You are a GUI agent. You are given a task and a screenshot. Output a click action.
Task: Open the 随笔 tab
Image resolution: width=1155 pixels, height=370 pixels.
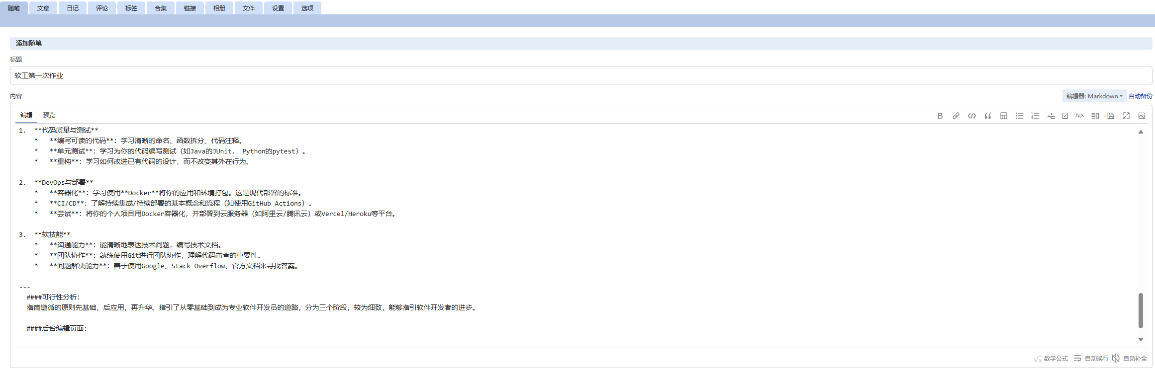coord(14,8)
